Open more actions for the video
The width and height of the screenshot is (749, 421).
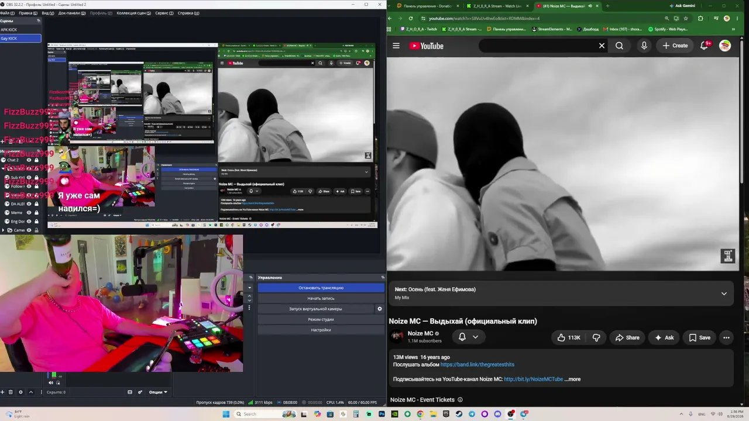coord(726,337)
